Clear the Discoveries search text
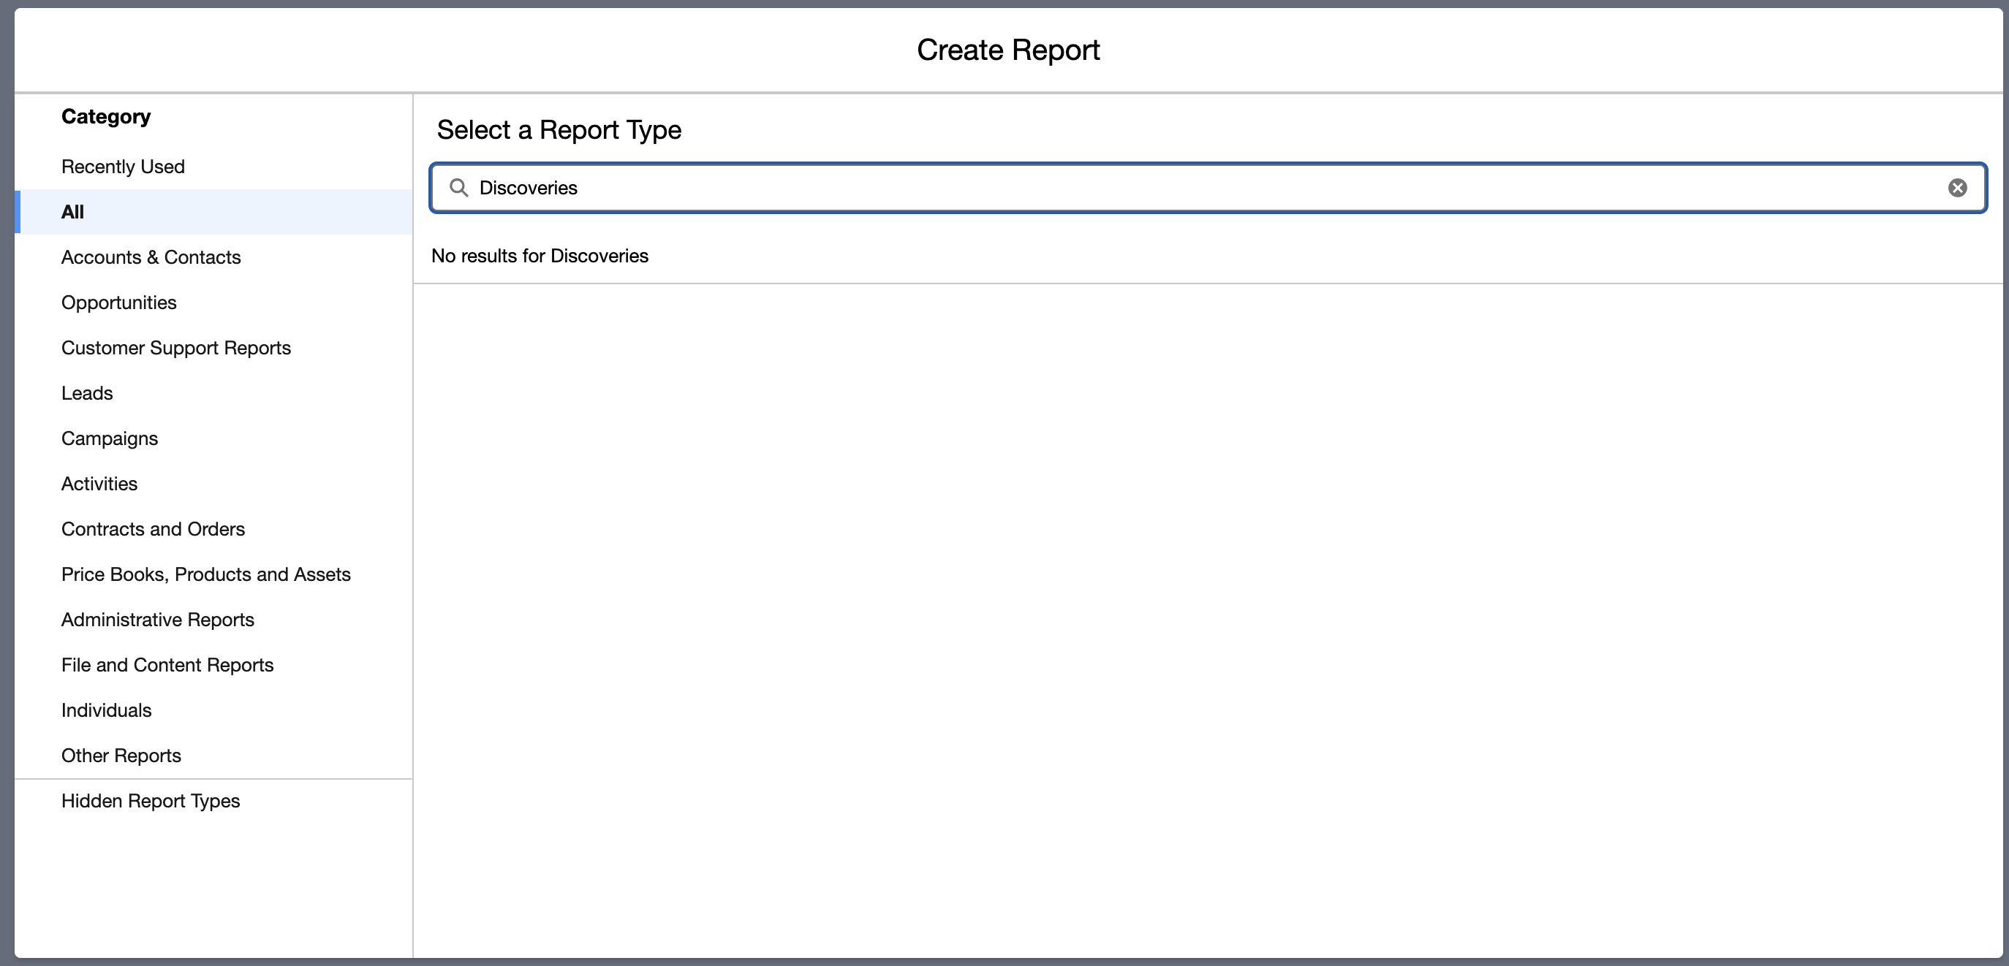2009x966 pixels. 1957,188
